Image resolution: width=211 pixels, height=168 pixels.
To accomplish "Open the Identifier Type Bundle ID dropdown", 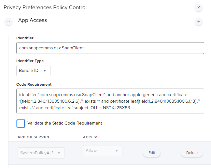I will pyautogui.click(x=33, y=71).
